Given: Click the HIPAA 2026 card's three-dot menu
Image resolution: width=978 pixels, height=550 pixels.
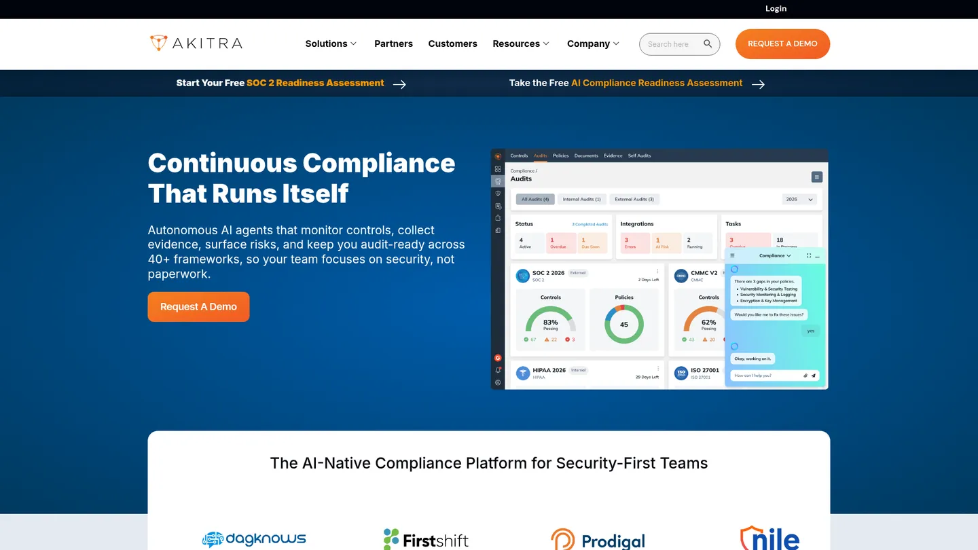Looking at the screenshot, I should 657,369.
